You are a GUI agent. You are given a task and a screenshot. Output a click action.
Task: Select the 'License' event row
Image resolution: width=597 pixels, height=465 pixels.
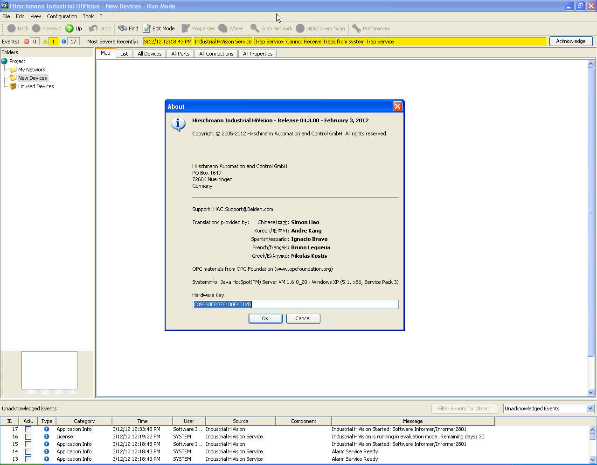(x=294, y=437)
